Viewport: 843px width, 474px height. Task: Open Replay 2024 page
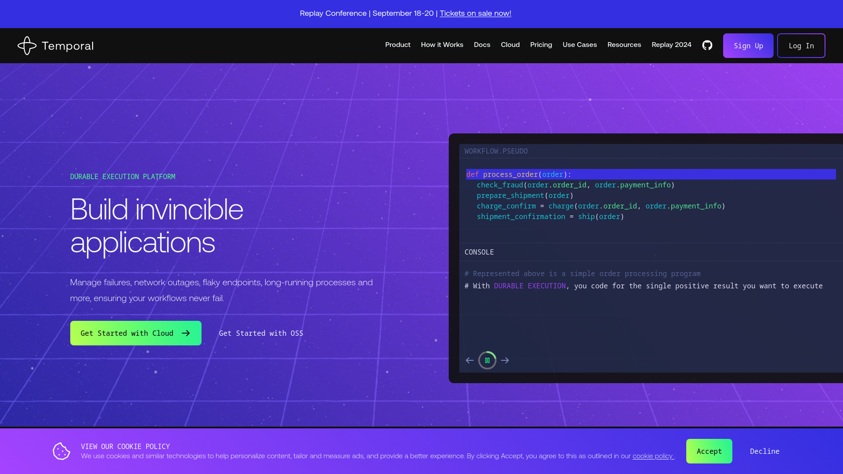671,45
